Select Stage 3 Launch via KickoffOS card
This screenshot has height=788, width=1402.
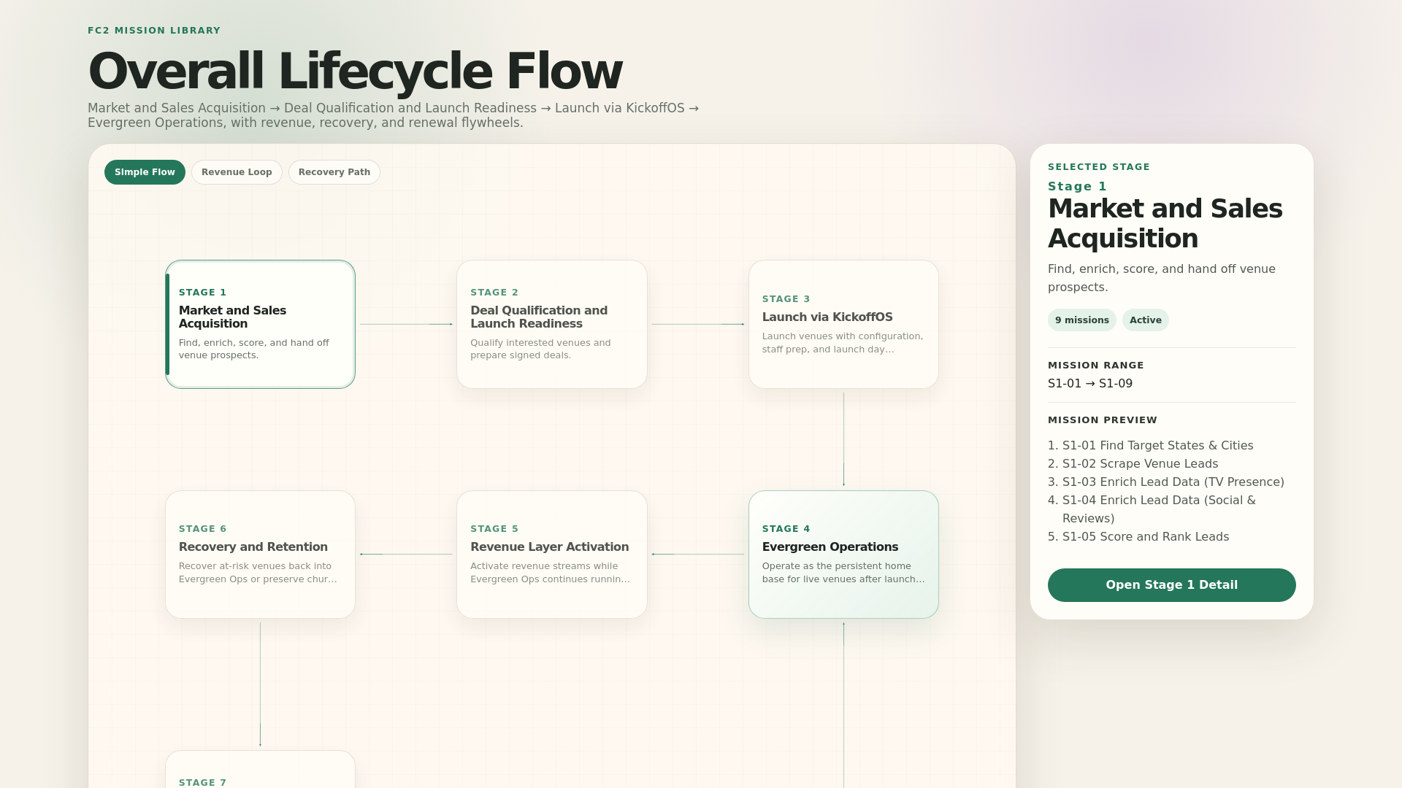843,324
